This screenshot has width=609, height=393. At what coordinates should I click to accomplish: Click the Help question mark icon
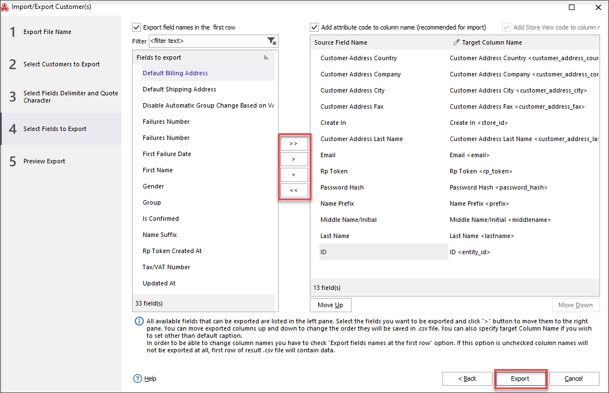coord(138,379)
